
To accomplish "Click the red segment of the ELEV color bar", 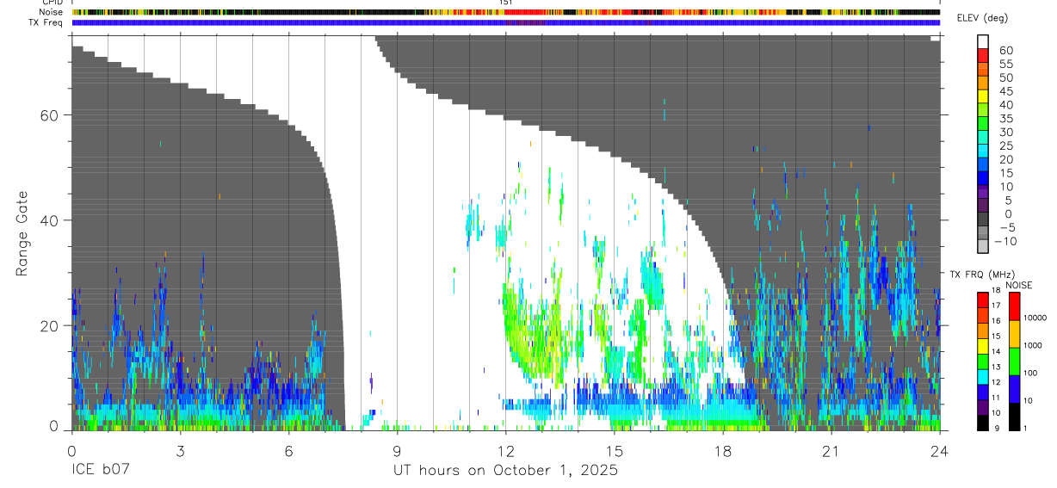I will [x=983, y=57].
